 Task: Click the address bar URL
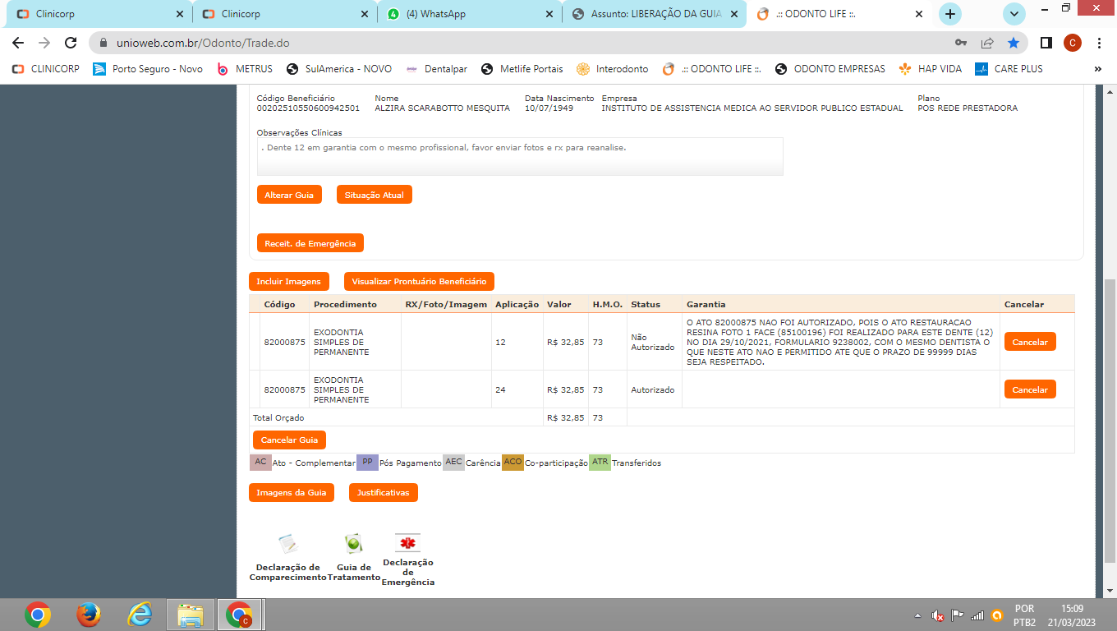(203, 43)
